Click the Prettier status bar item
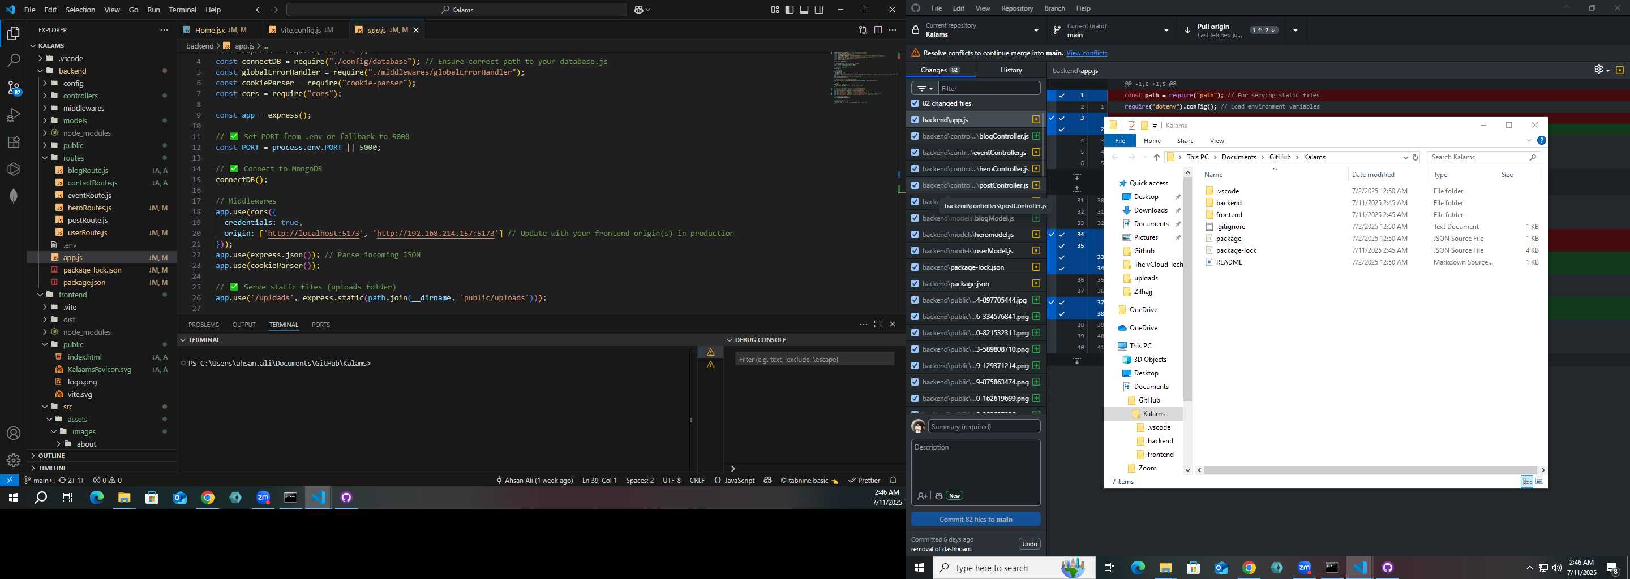Screen dimensions: 1630x579 [x=864, y=481]
